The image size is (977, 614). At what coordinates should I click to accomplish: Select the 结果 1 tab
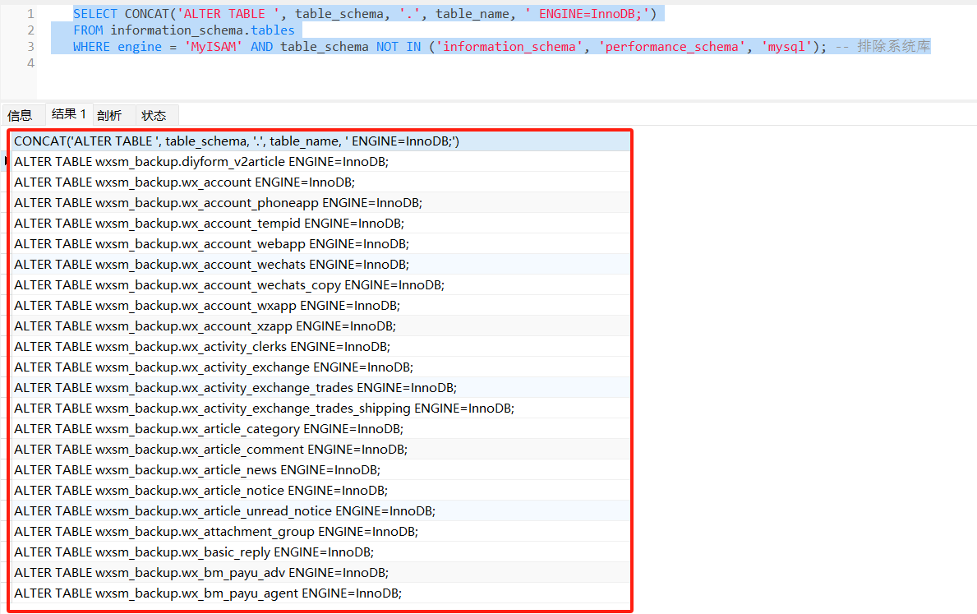[x=68, y=114]
